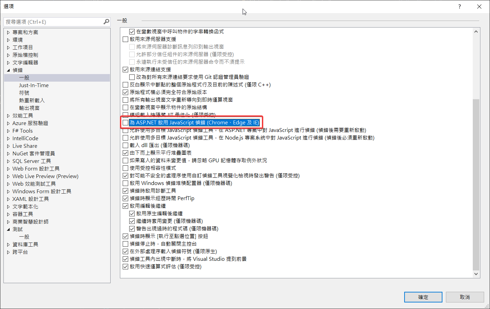This screenshot has height=309, width=490.
Task: Check 載入 dll 匯出 option
Action: 126,145
